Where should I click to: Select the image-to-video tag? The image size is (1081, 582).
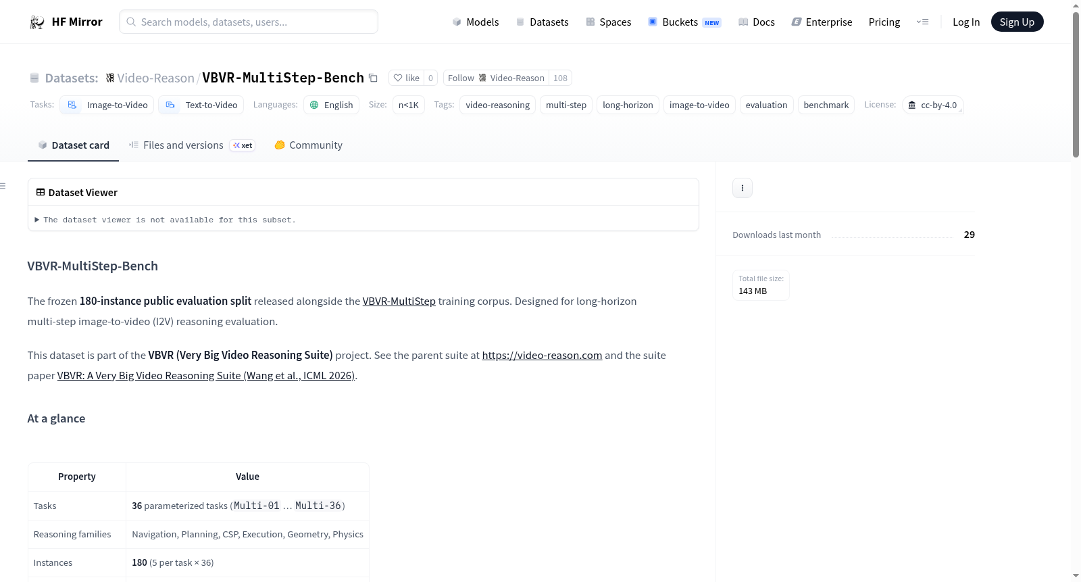pos(699,105)
